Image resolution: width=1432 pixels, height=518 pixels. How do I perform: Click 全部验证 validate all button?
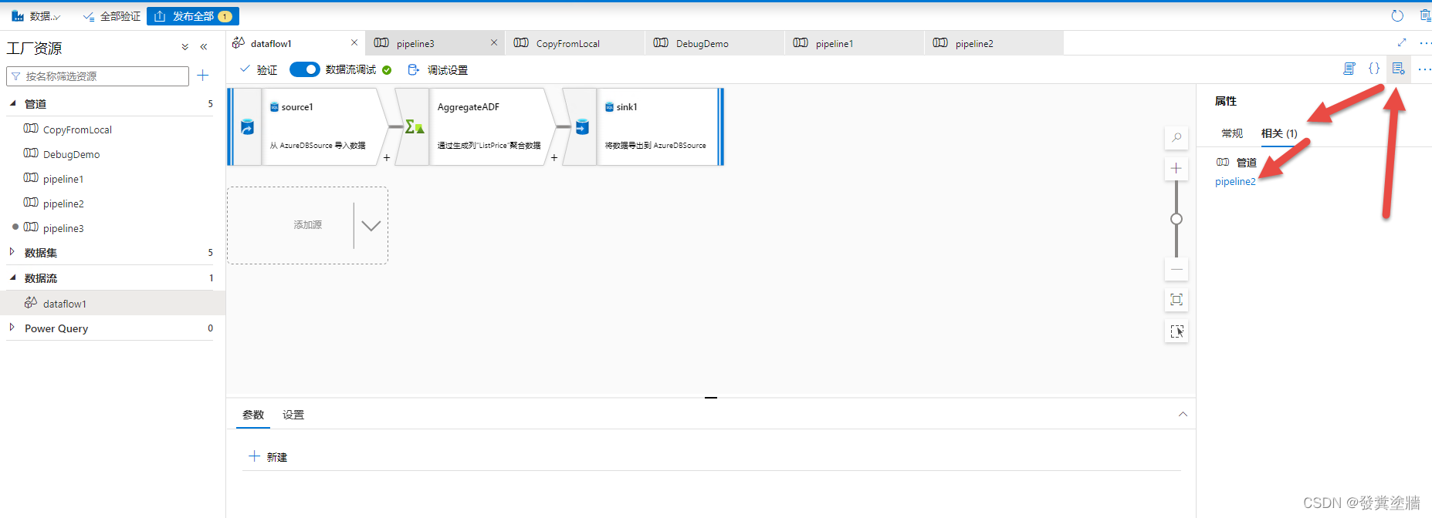(112, 16)
